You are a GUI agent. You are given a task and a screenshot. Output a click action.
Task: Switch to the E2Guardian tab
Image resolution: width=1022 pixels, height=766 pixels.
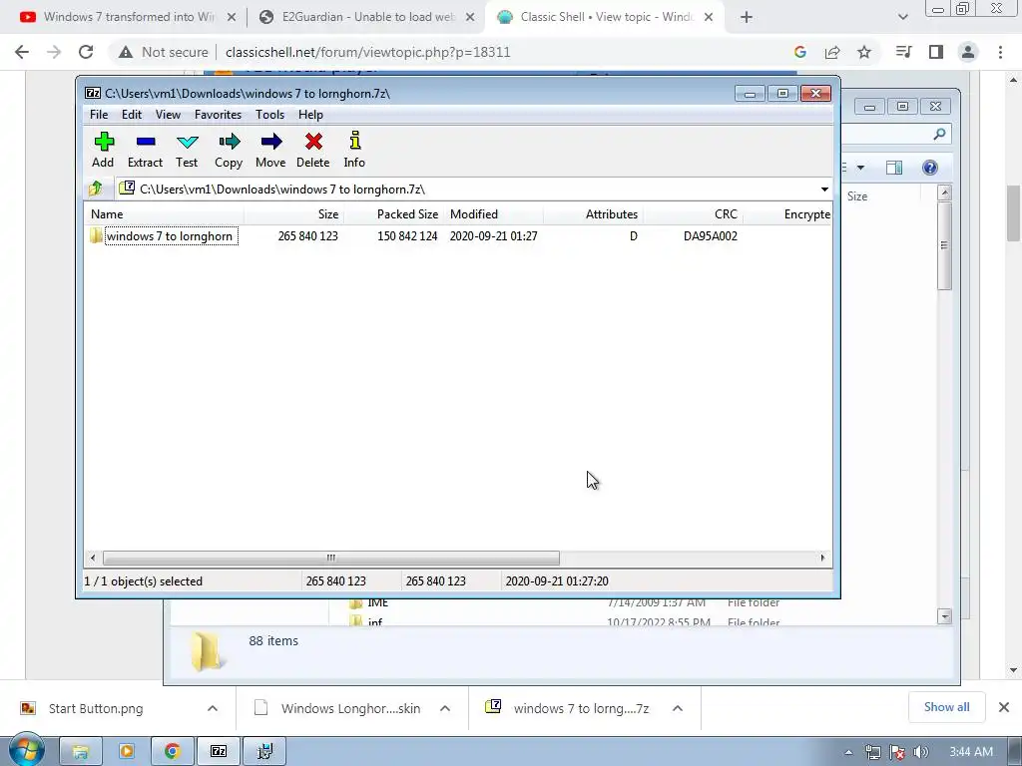click(x=368, y=17)
